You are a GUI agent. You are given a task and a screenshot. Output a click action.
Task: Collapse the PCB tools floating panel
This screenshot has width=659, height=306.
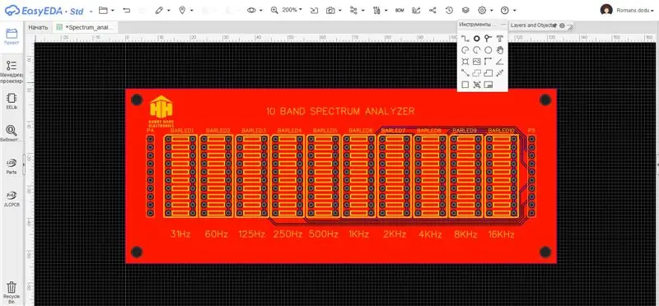(503, 25)
